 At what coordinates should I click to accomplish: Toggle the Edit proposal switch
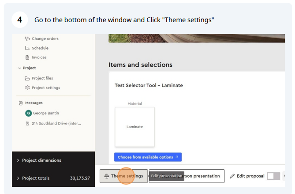[x=273, y=176]
